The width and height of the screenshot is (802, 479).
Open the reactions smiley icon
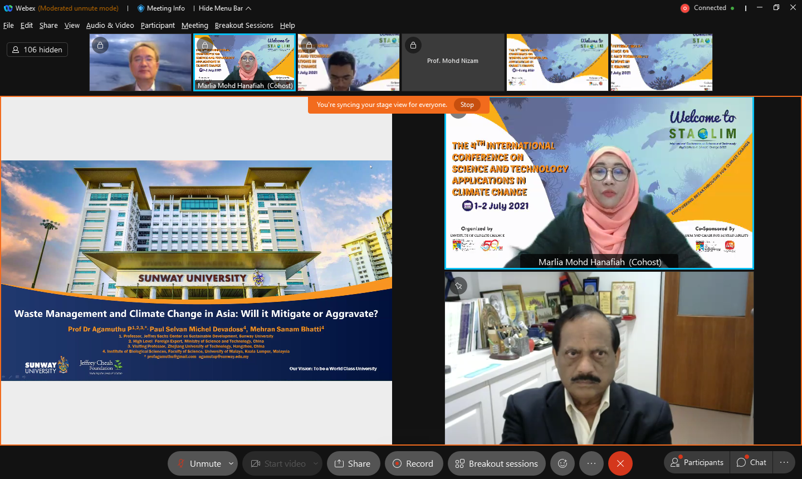[x=563, y=463]
